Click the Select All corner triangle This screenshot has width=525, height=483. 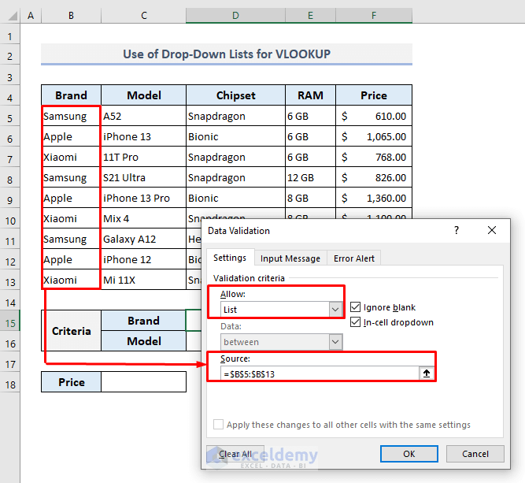pos(12,16)
